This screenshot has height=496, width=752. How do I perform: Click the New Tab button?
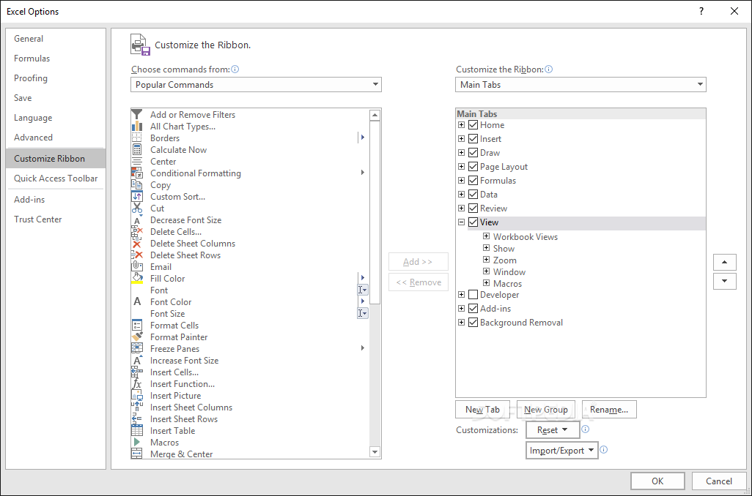click(482, 410)
